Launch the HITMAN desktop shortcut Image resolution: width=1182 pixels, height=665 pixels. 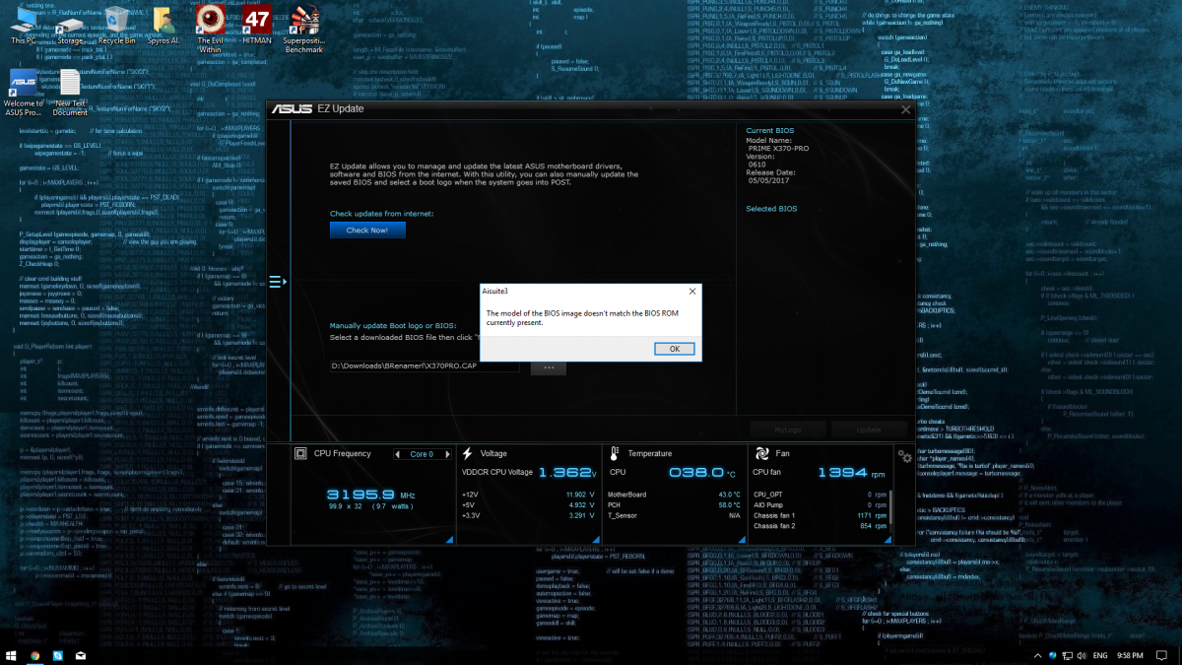click(x=257, y=25)
